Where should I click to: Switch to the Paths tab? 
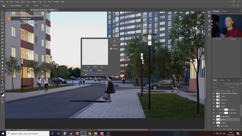click(228, 80)
